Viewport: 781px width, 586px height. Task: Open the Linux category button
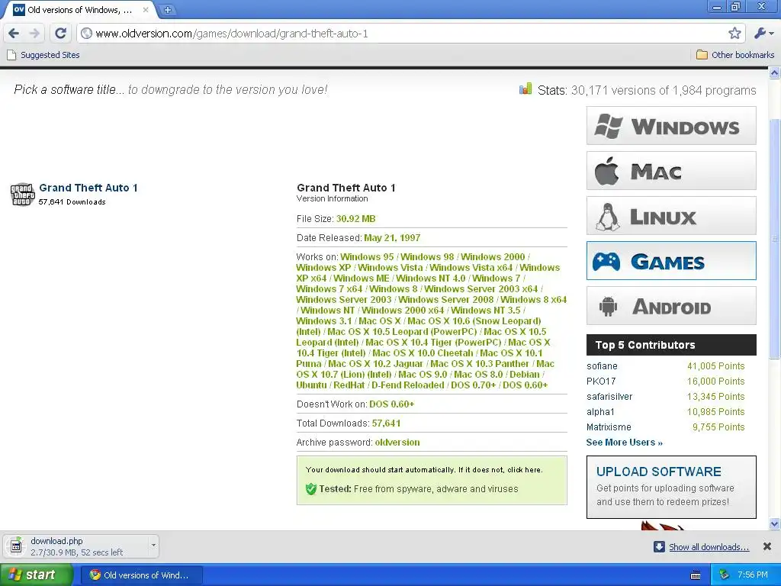click(x=671, y=216)
